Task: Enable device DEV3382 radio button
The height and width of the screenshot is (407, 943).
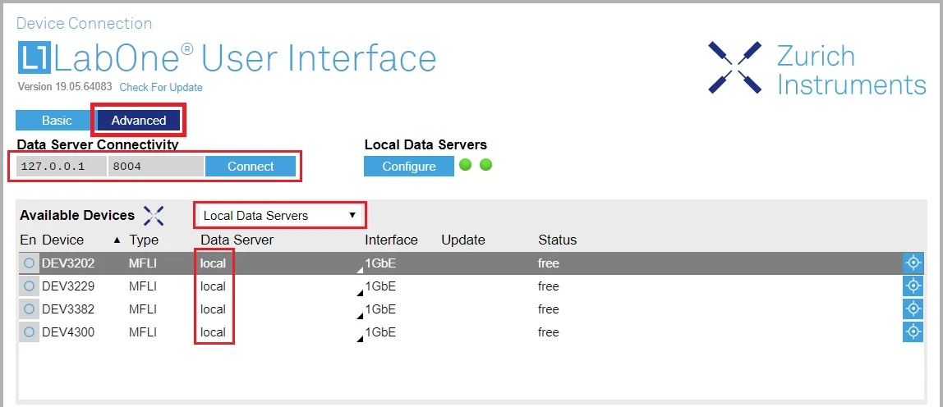Action: (29, 309)
